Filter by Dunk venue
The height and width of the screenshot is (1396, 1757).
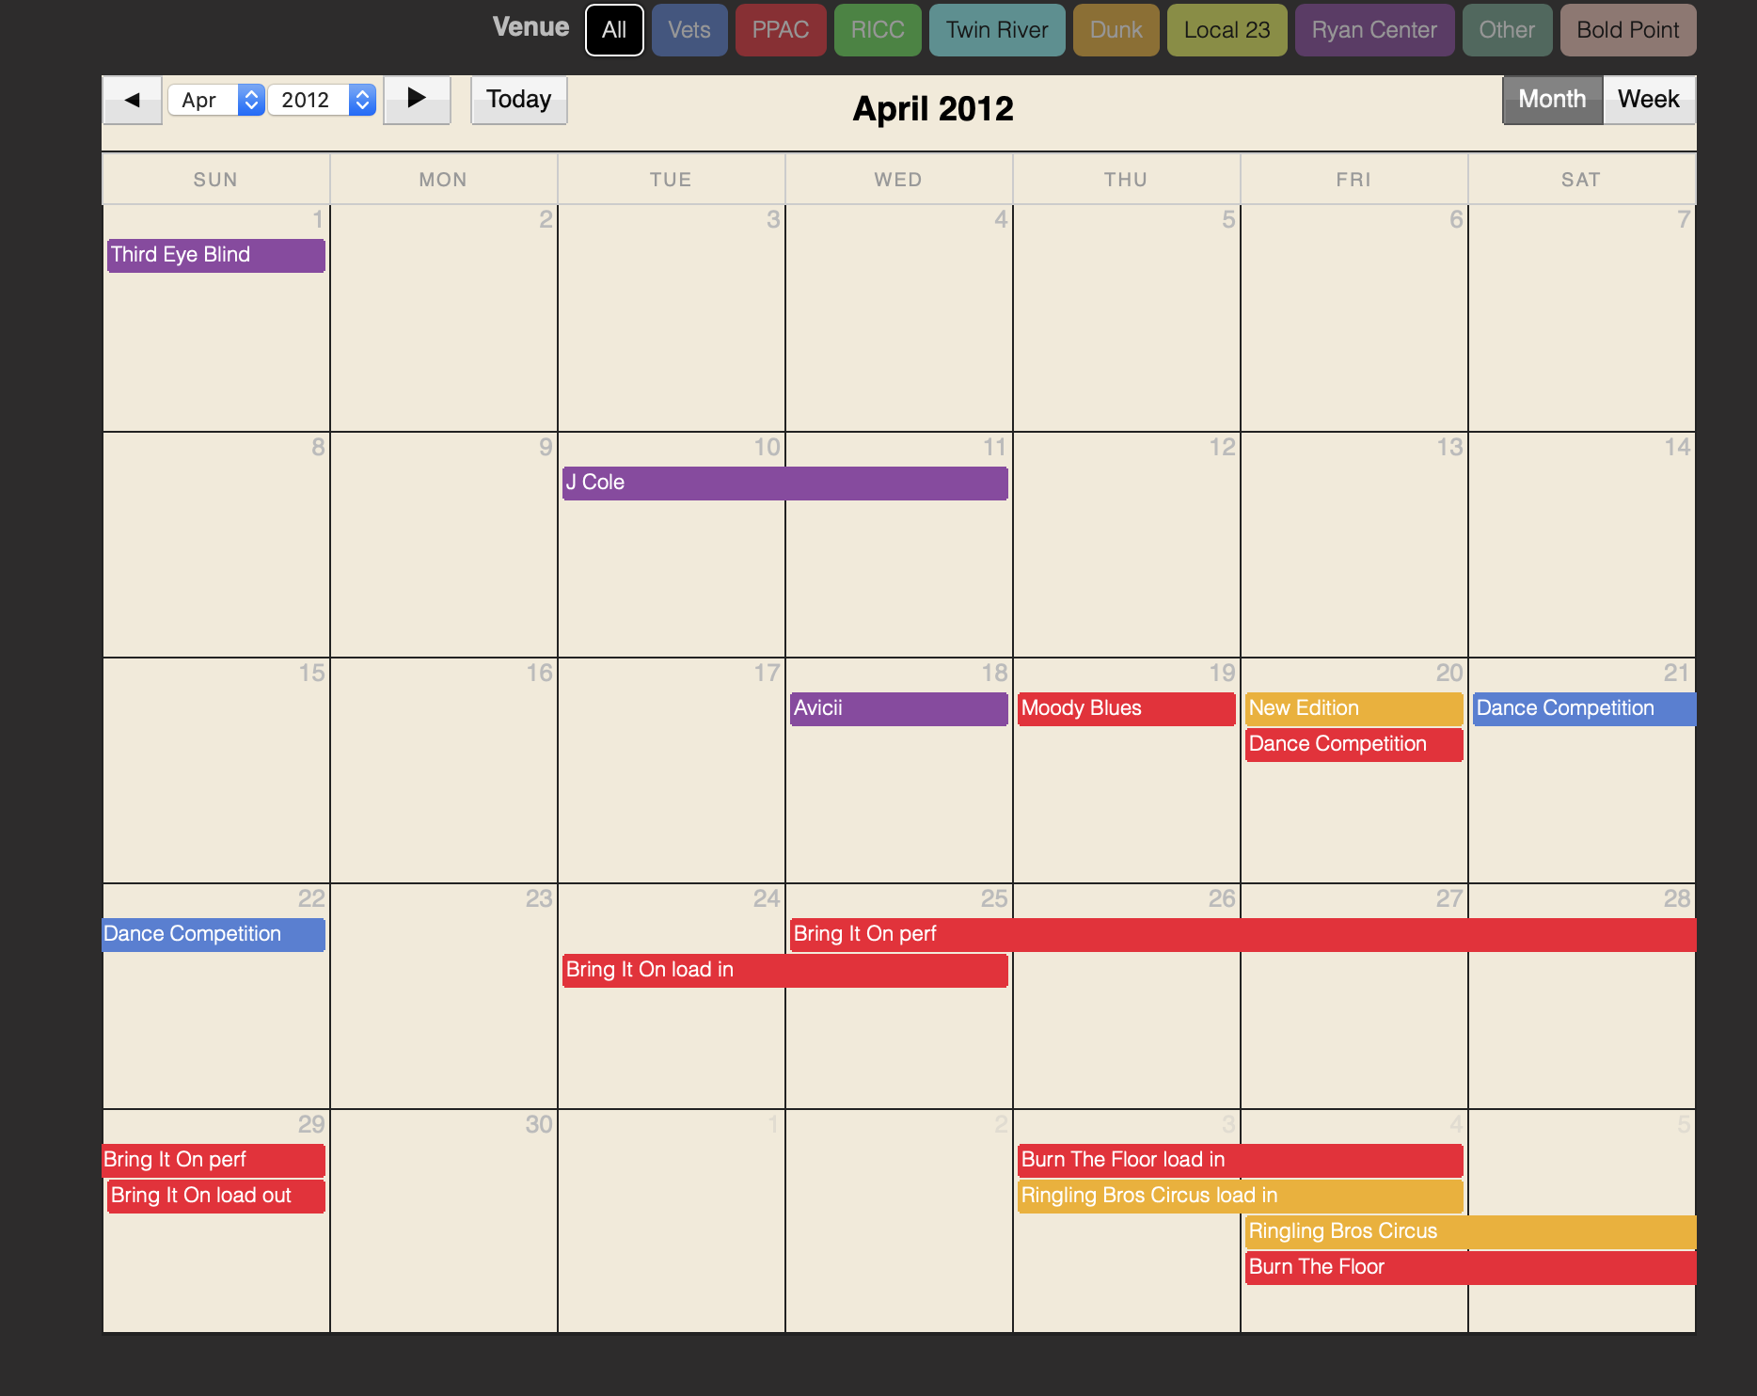1116,30
